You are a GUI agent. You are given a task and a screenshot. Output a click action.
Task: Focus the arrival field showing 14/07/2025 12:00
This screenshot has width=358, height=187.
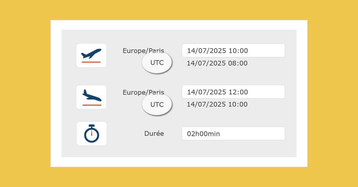point(233,92)
